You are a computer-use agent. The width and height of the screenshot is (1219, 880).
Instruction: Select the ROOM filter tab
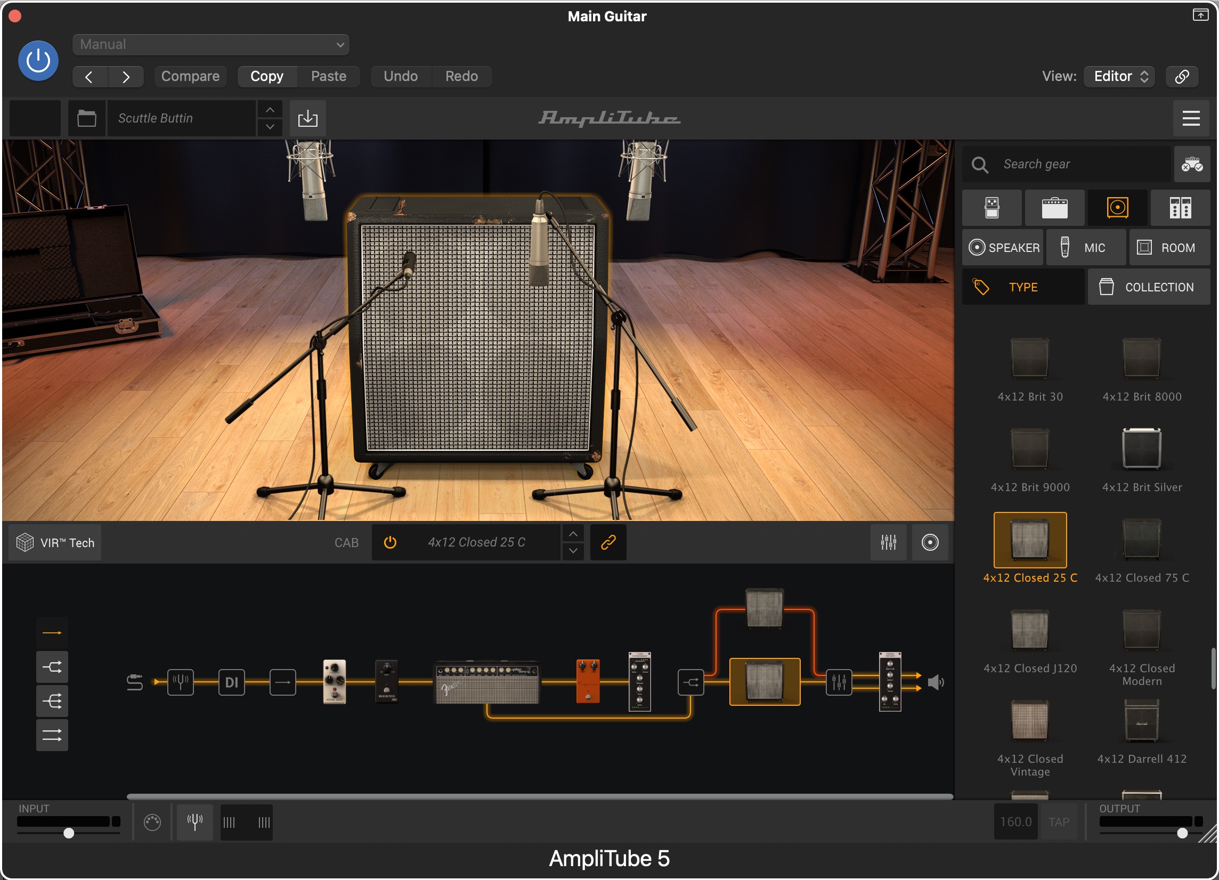1169,248
